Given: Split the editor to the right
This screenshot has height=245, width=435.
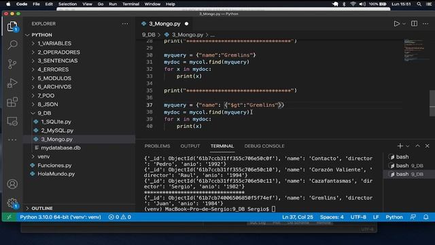Looking at the screenshot, I should (x=414, y=24).
